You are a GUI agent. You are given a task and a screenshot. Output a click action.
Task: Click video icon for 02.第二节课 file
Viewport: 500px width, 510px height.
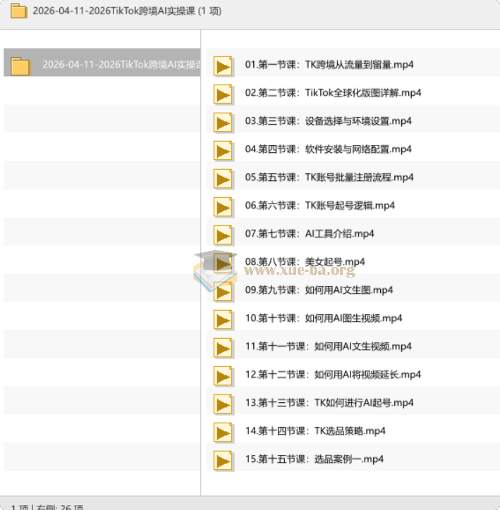pyautogui.click(x=224, y=94)
